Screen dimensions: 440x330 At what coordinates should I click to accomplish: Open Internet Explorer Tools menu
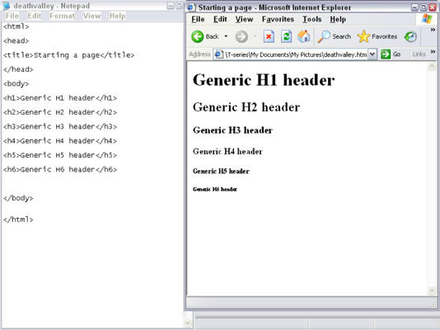click(x=311, y=19)
